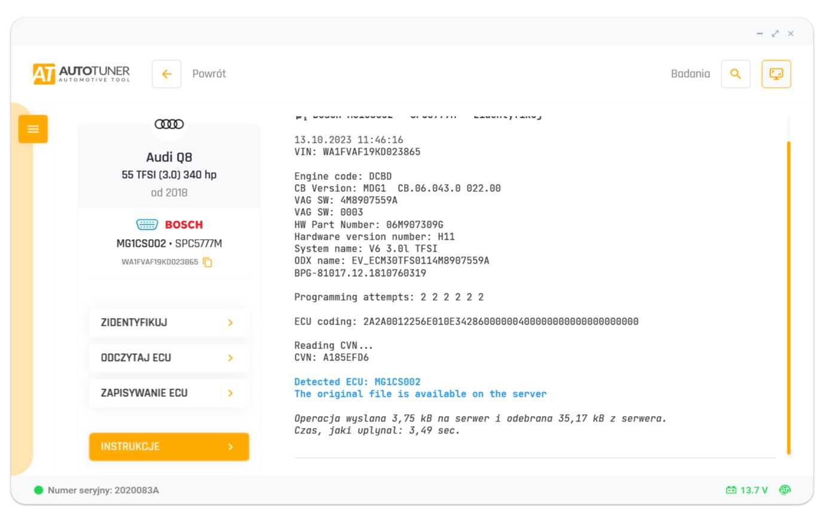Click the CB Version: MDG1 line
The width and height of the screenshot is (822, 523).
[x=398, y=189]
